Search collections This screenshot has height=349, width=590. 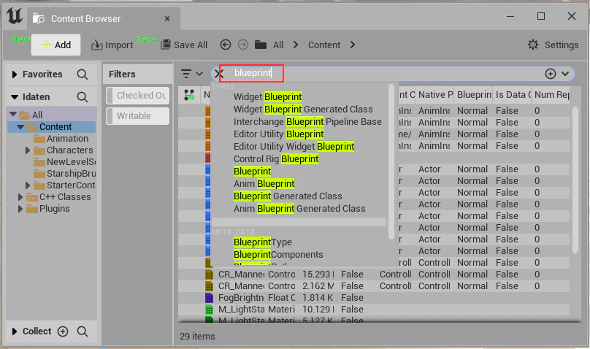pos(83,331)
